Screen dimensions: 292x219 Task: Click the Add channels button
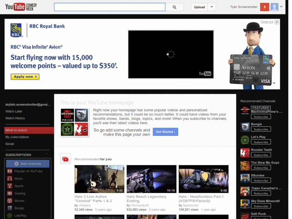click(28, 164)
